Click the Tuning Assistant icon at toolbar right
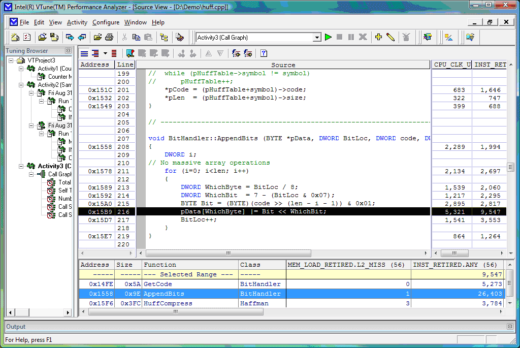This screenshot has height=348, width=520. coord(470,37)
